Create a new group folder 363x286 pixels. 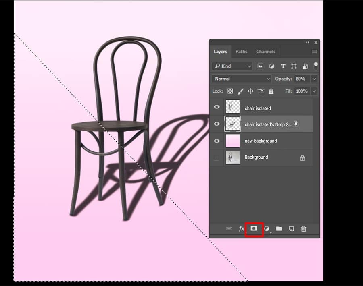[279, 229]
